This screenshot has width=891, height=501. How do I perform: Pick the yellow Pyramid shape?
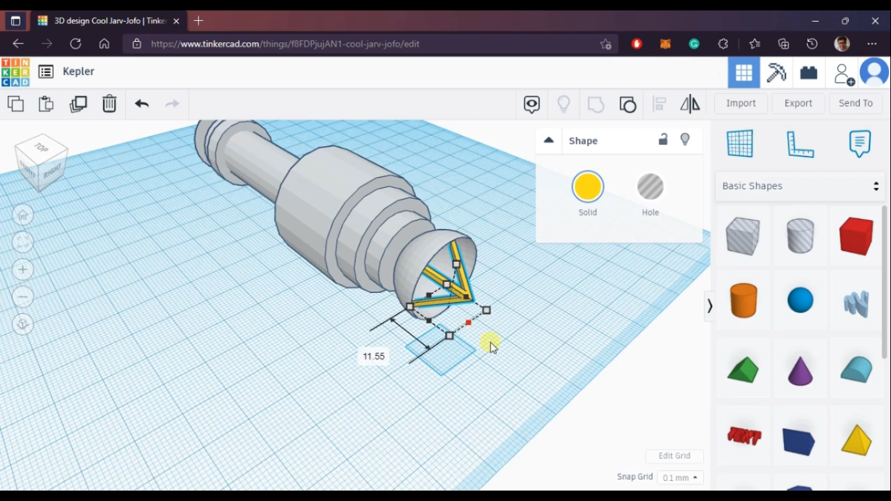click(x=856, y=439)
